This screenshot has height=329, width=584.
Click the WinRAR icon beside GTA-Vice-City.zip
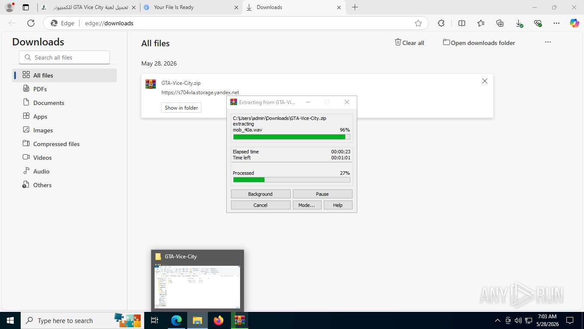(151, 84)
